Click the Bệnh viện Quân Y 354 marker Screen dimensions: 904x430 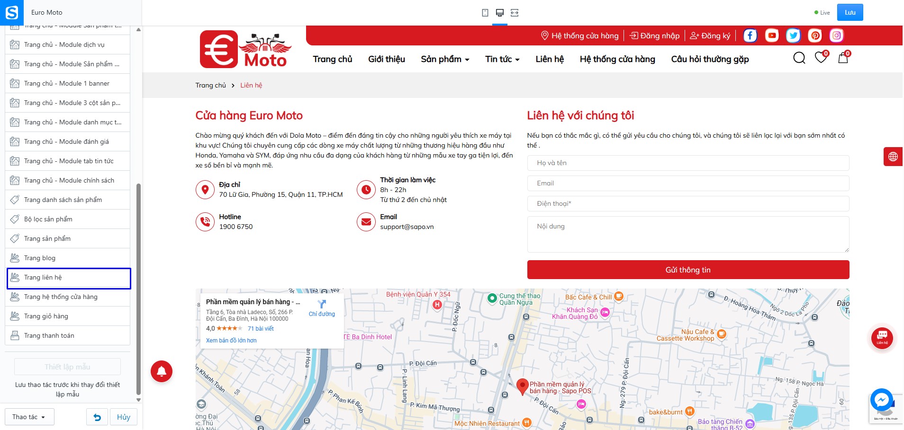click(x=437, y=305)
